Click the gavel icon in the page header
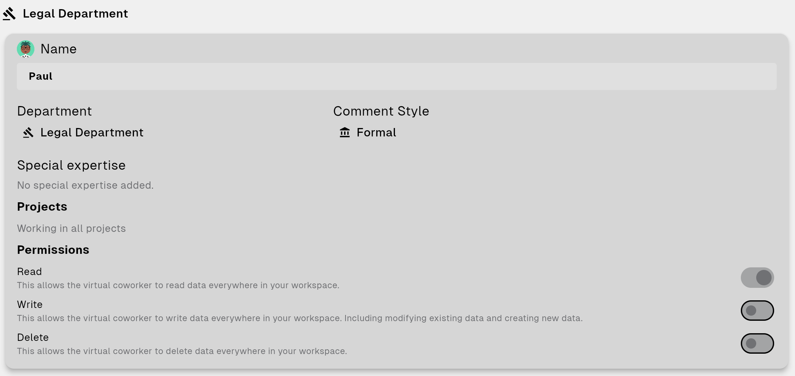The height and width of the screenshot is (376, 795). (x=10, y=14)
